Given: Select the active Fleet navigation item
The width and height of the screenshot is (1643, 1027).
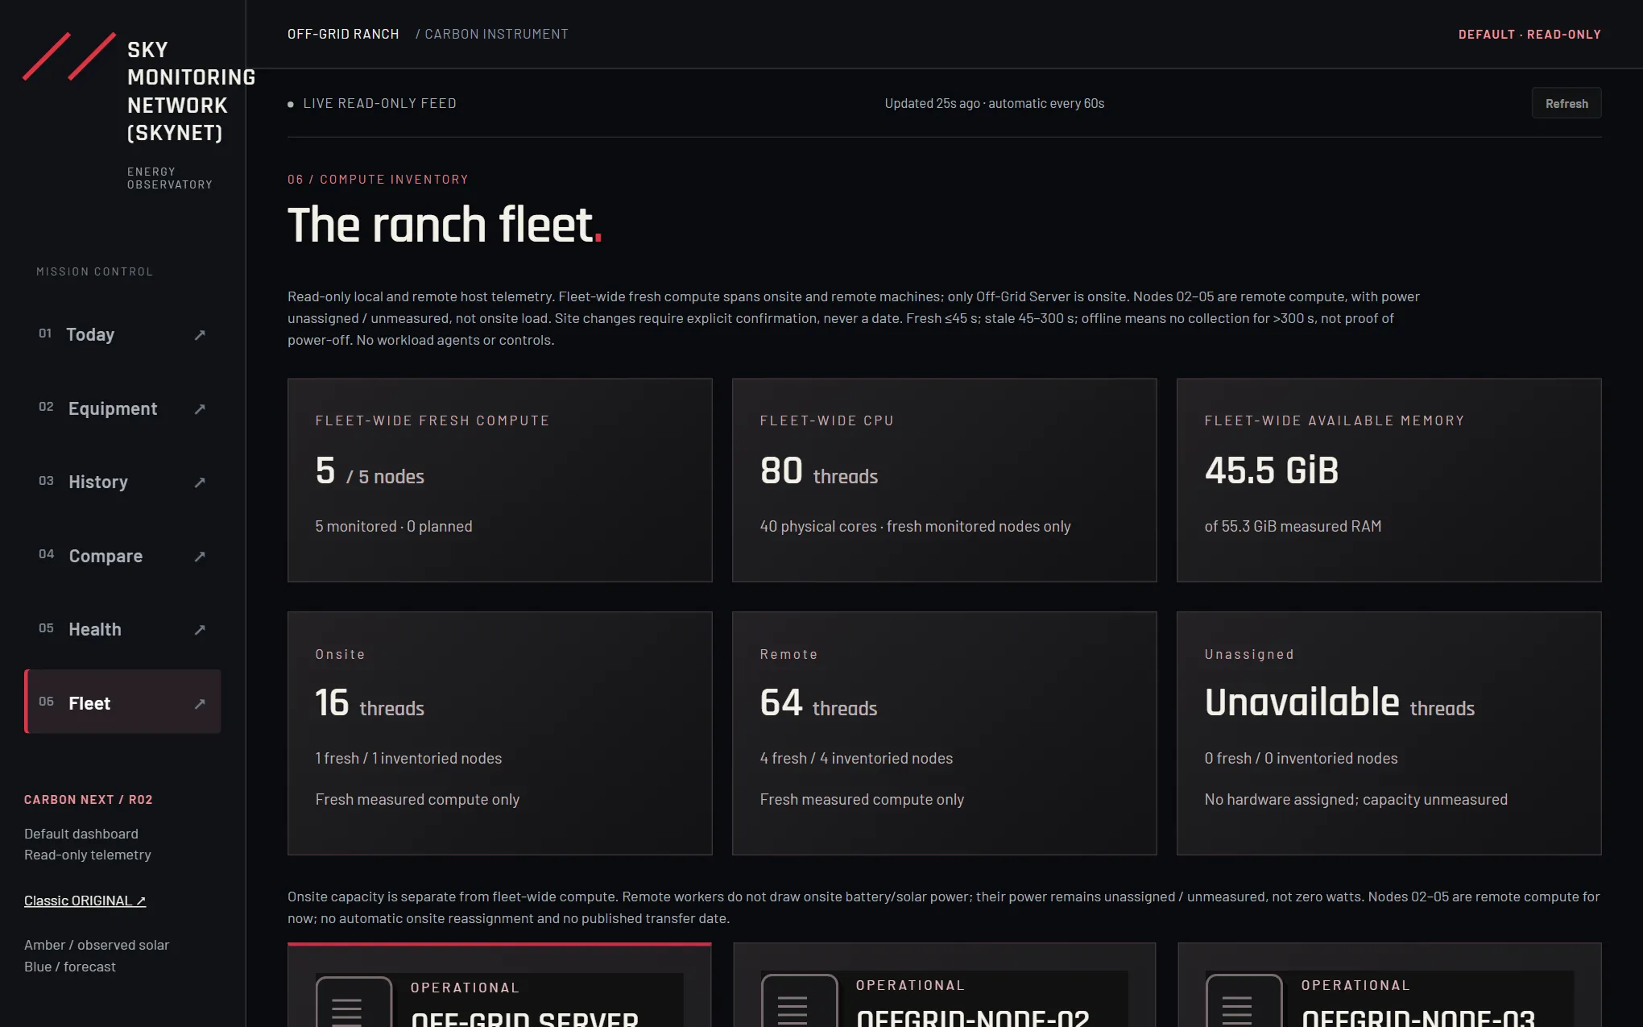Looking at the screenshot, I should [x=122, y=702].
